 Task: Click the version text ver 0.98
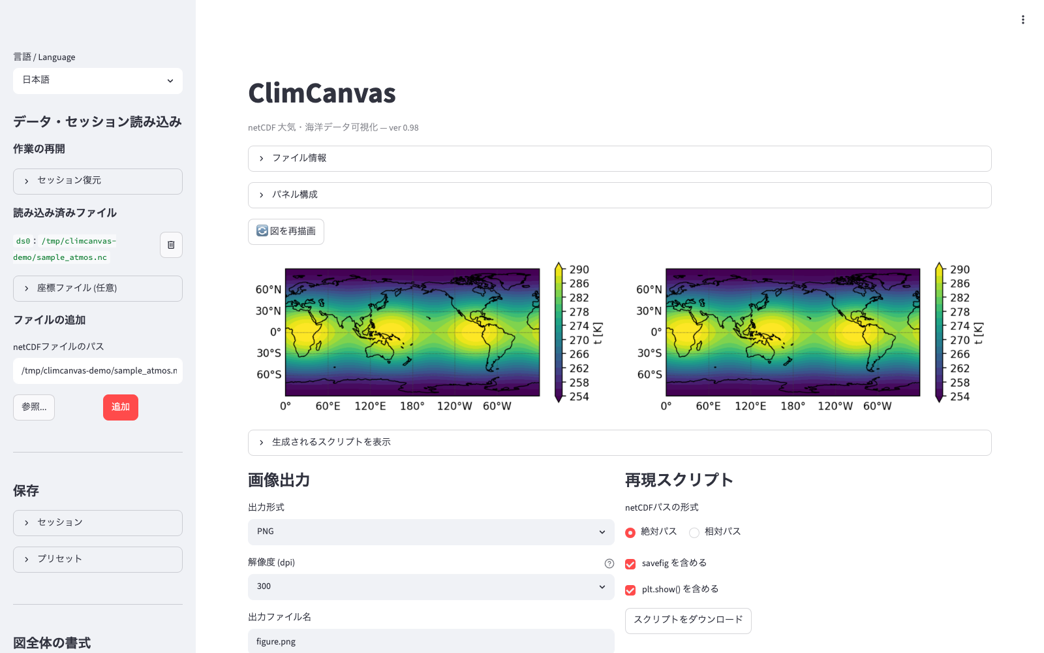point(404,128)
